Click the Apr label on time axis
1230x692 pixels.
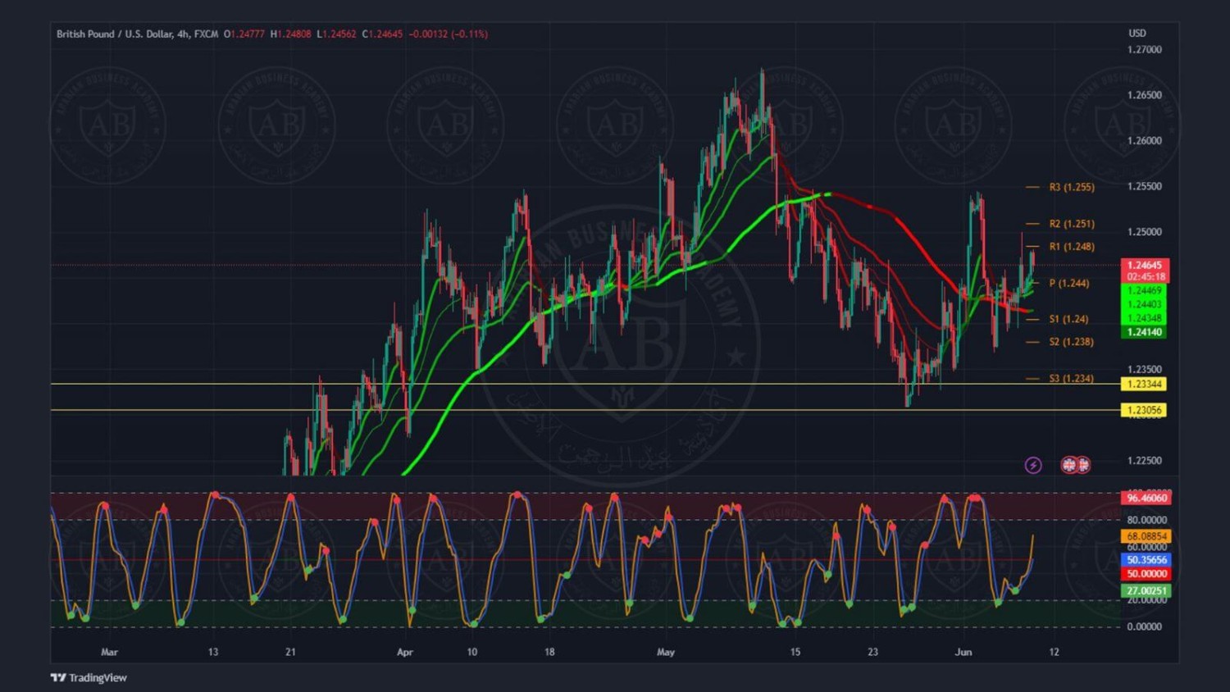tap(404, 653)
